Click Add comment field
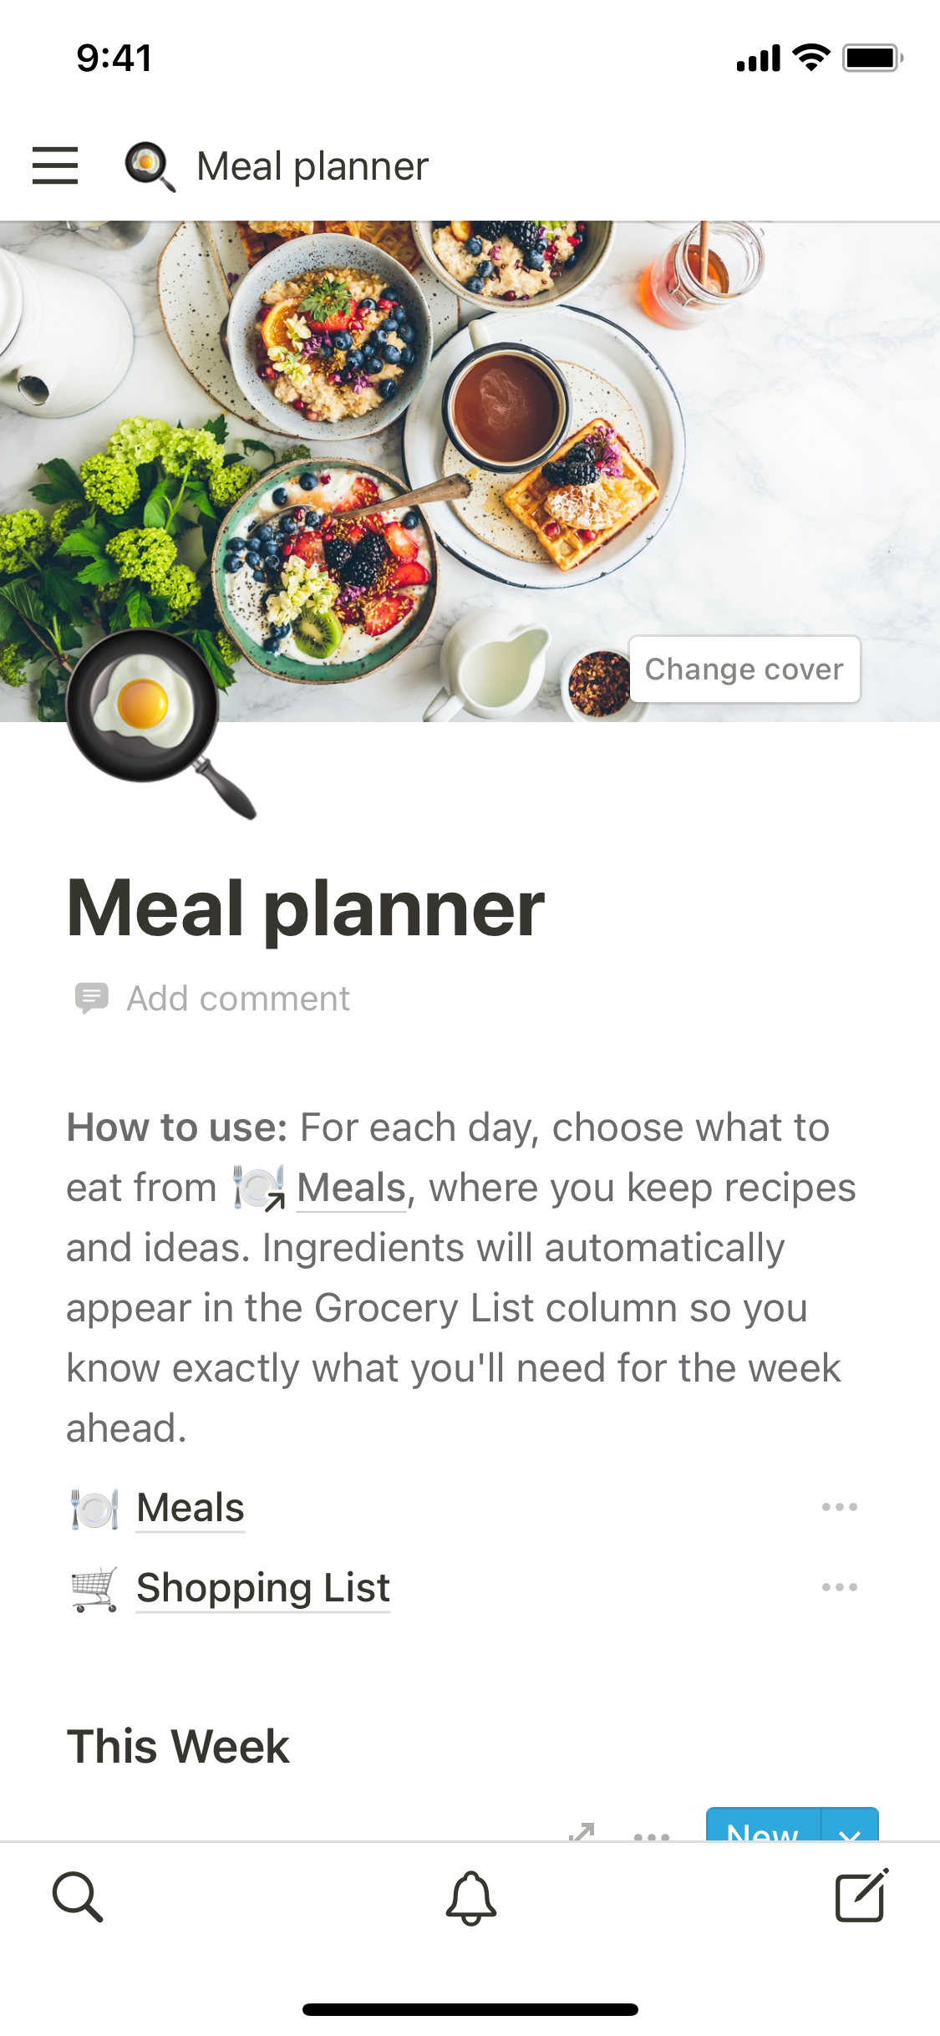The width and height of the screenshot is (940, 2036). click(238, 999)
